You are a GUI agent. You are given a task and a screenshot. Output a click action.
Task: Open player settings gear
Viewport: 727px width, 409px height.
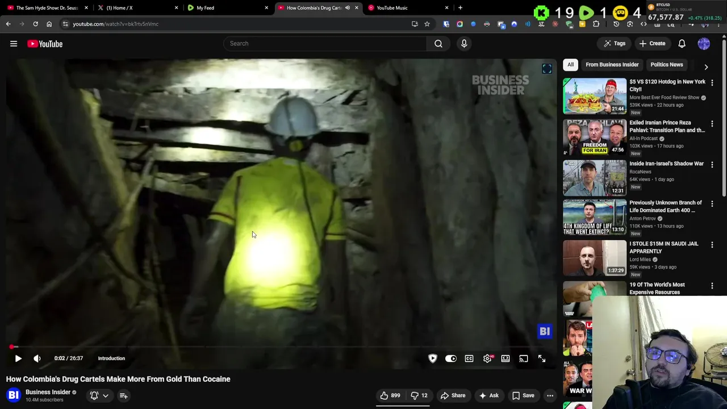(x=488, y=358)
